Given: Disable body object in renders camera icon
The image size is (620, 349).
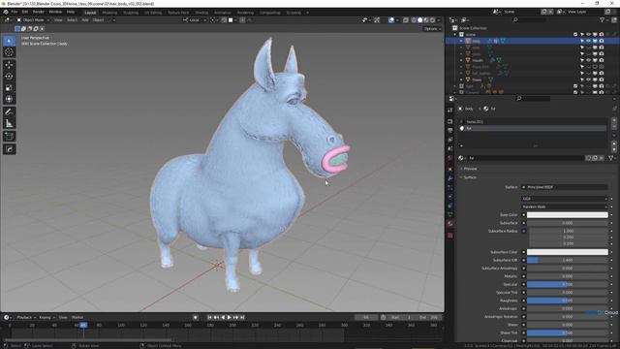Looking at the screenshot, I should coord(602,41).
